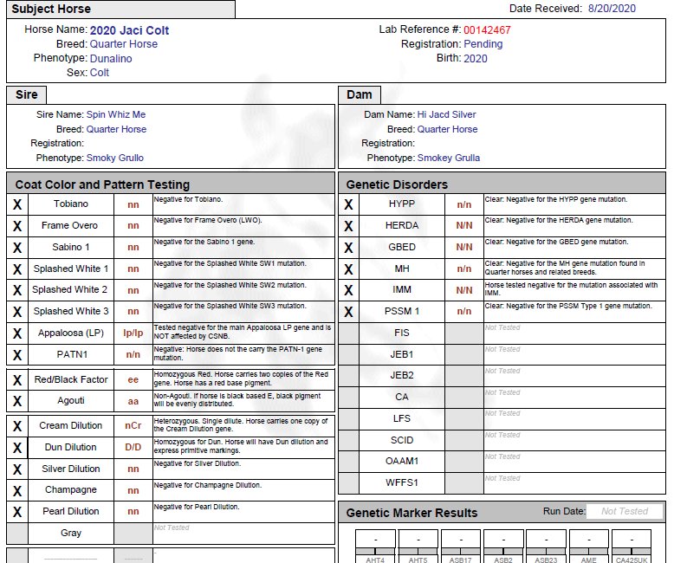Check the empty WFFS1 test box

(348, 482)
